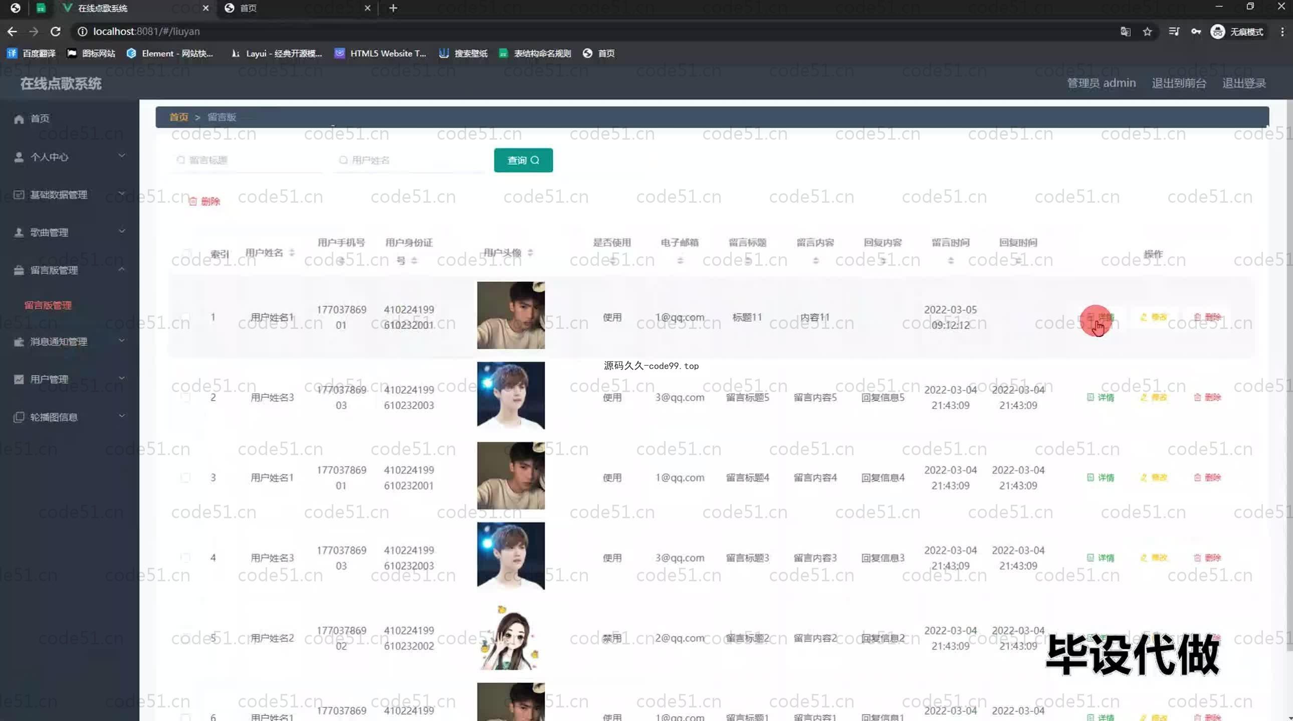Screen dimensions: 1293x721
Task: Click 退出登录 to log out
Action: (x=1244, y=83)
